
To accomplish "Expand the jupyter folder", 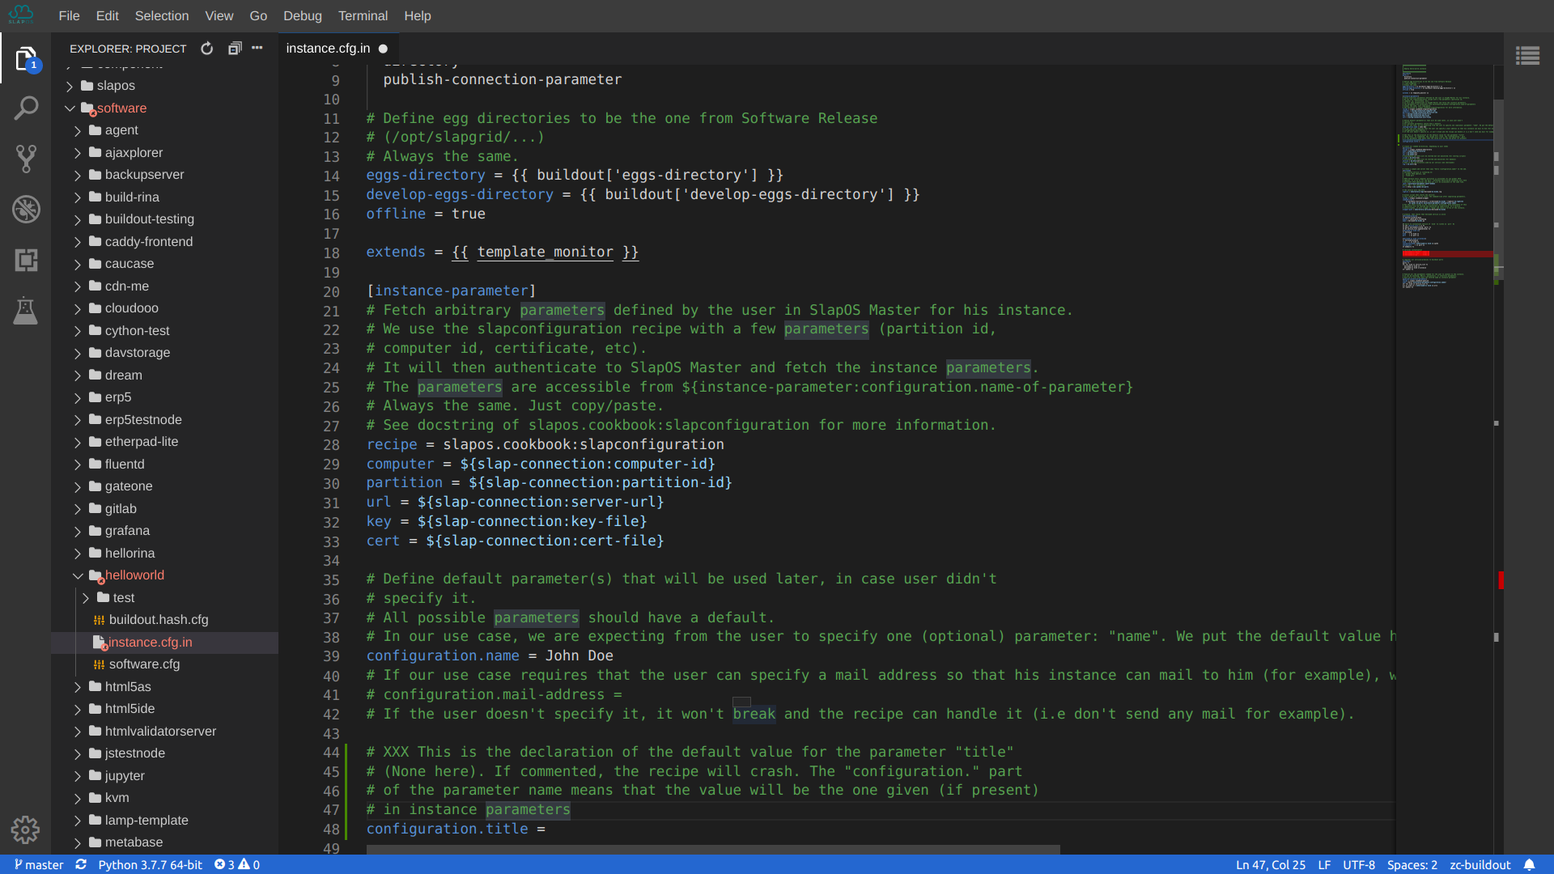I will tap(78, 775).
